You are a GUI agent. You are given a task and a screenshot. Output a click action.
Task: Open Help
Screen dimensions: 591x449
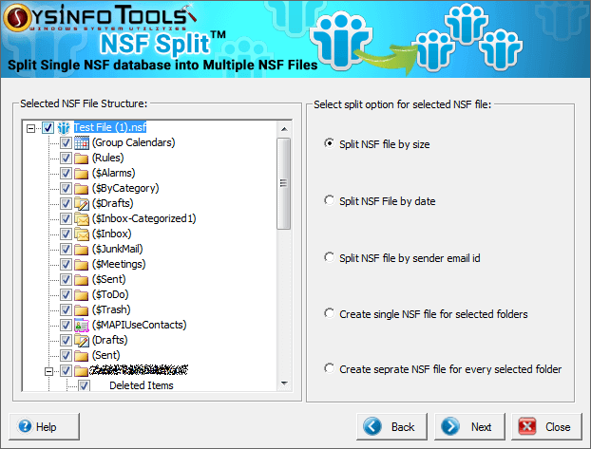pyautogui.click(x=44, y=426)
